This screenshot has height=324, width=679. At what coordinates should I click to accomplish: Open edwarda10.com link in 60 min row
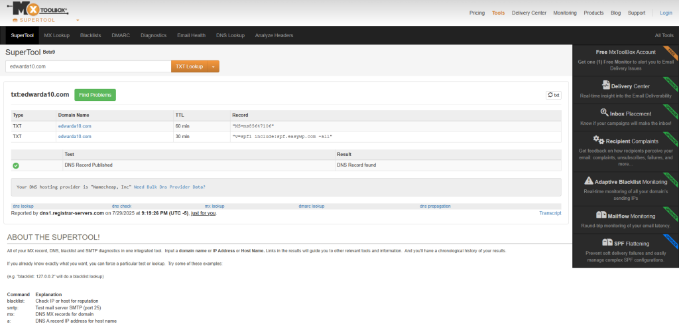point(74,126)
